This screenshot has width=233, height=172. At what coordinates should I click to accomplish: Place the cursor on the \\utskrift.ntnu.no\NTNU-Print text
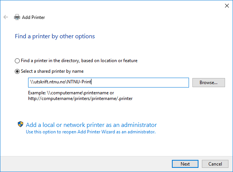[x=61, y=82]
